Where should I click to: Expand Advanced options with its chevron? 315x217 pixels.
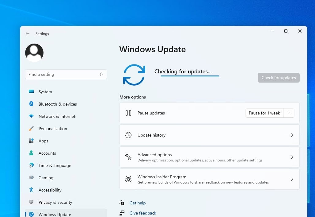click(x=292, y=157)
